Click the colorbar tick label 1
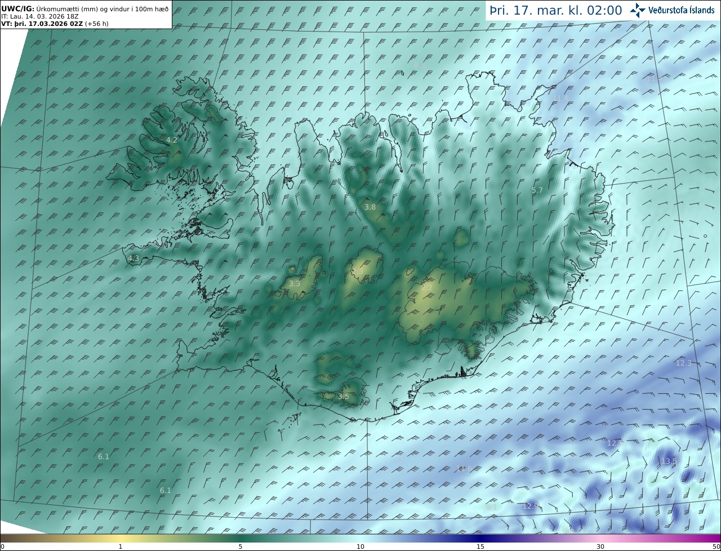 pos(121,546)
